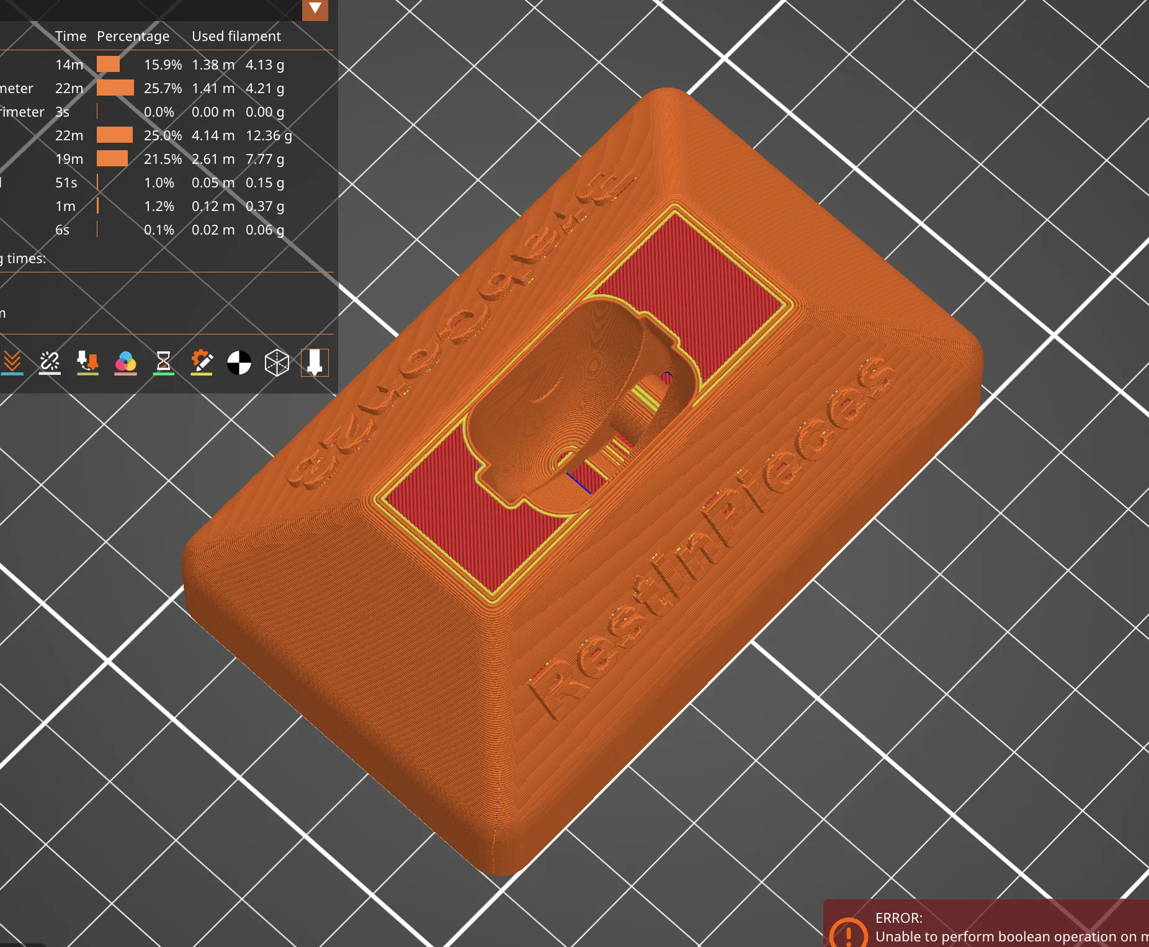Viewport: 1149px width, 947px height.
Task: Select the "25.7%" percentage value
Action: (163, 88)
